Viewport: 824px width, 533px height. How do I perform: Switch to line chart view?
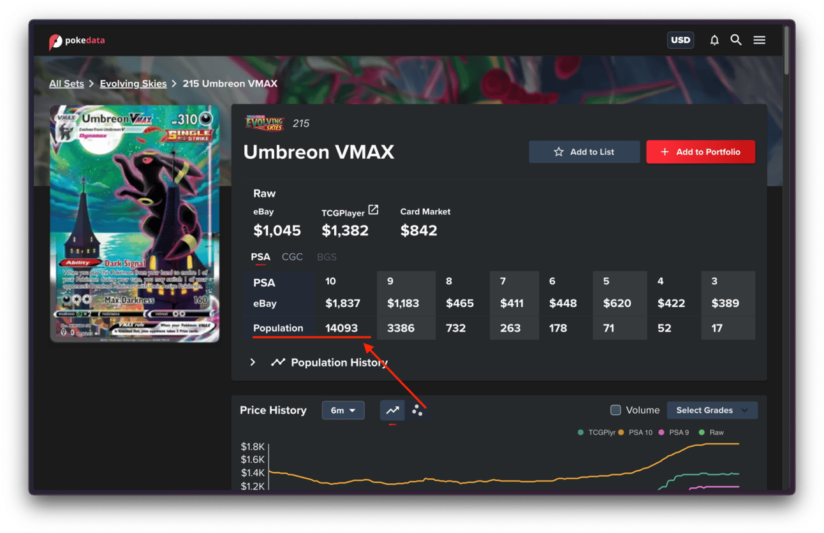coord(392,411)
